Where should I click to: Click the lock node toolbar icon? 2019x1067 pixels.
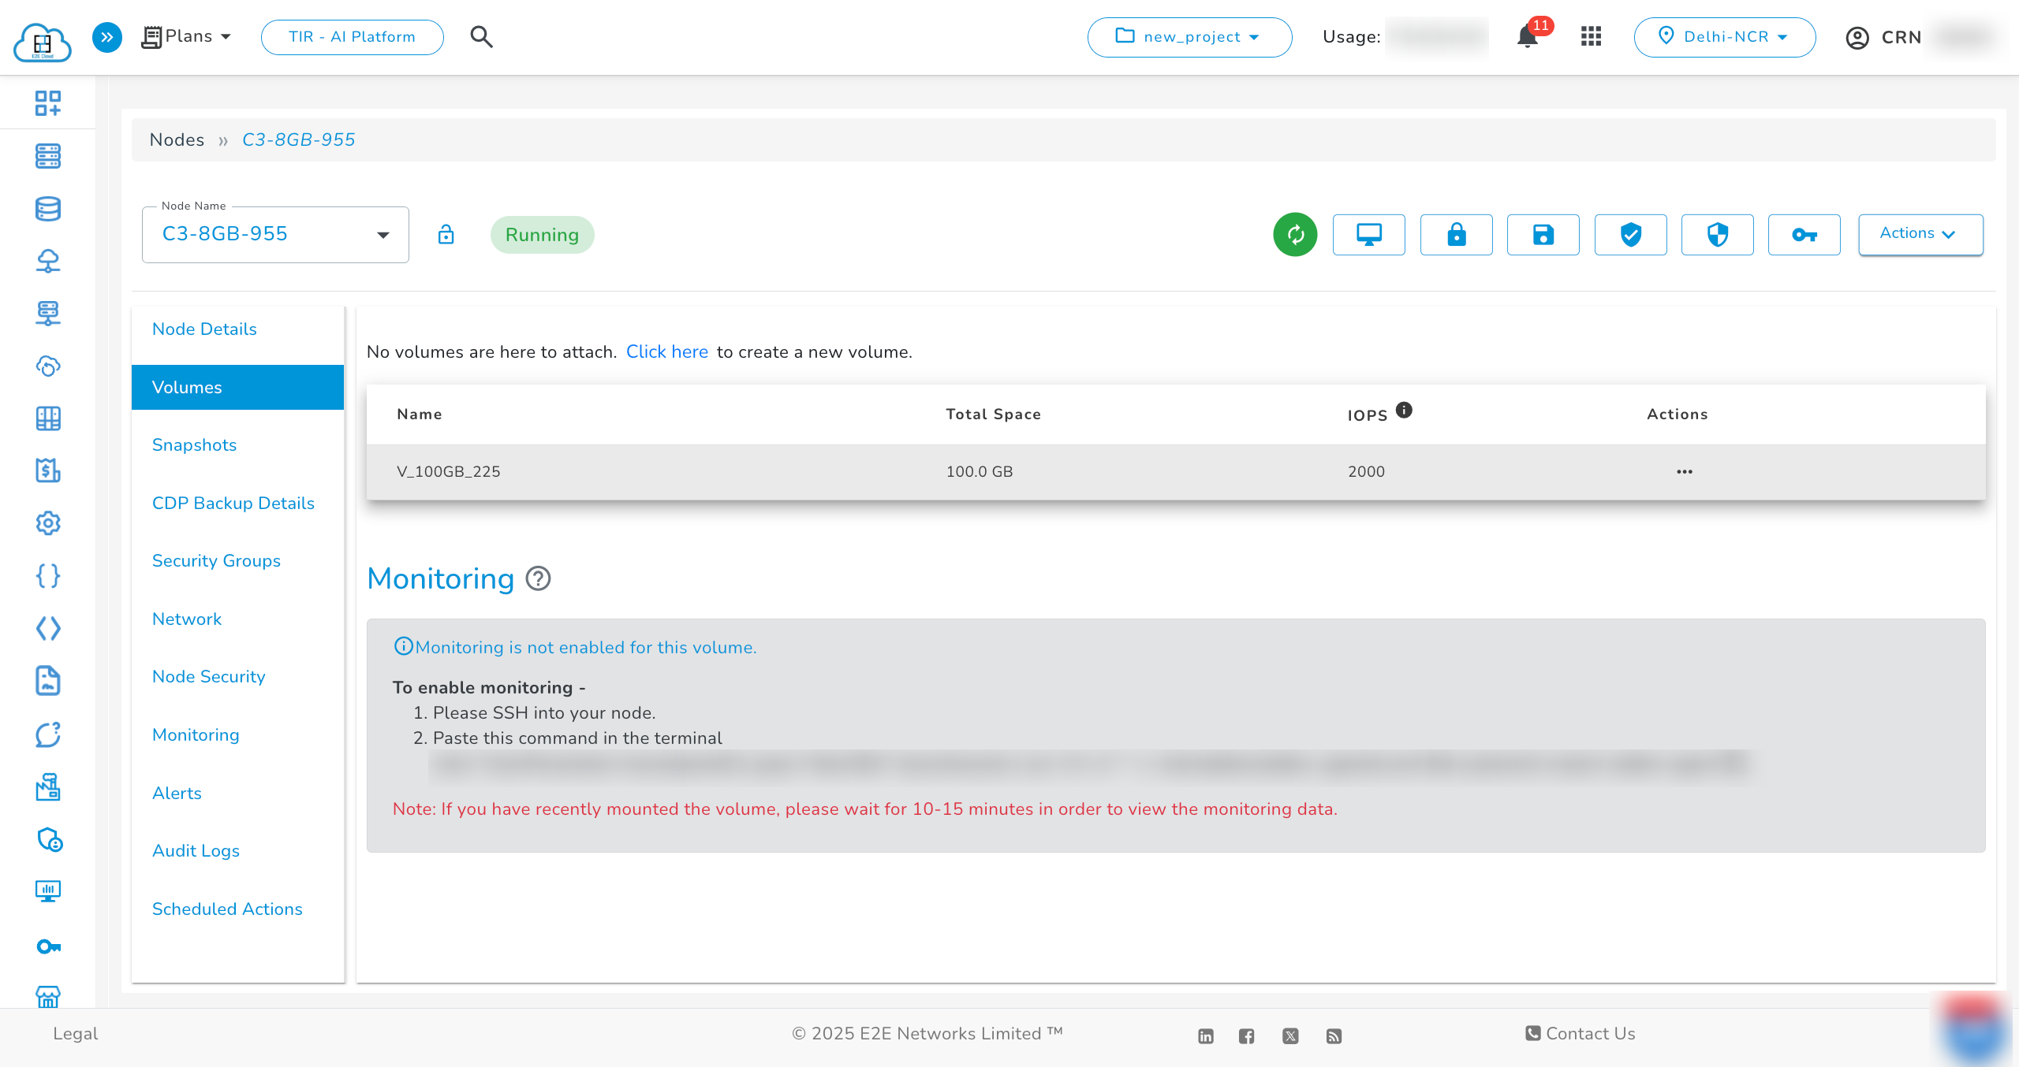(x=1456, y=235)
